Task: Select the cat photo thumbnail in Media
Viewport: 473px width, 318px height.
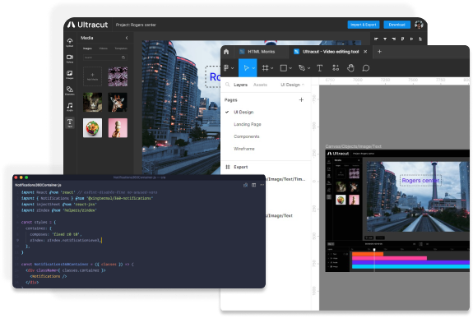Action: click(x=92, y=102)
